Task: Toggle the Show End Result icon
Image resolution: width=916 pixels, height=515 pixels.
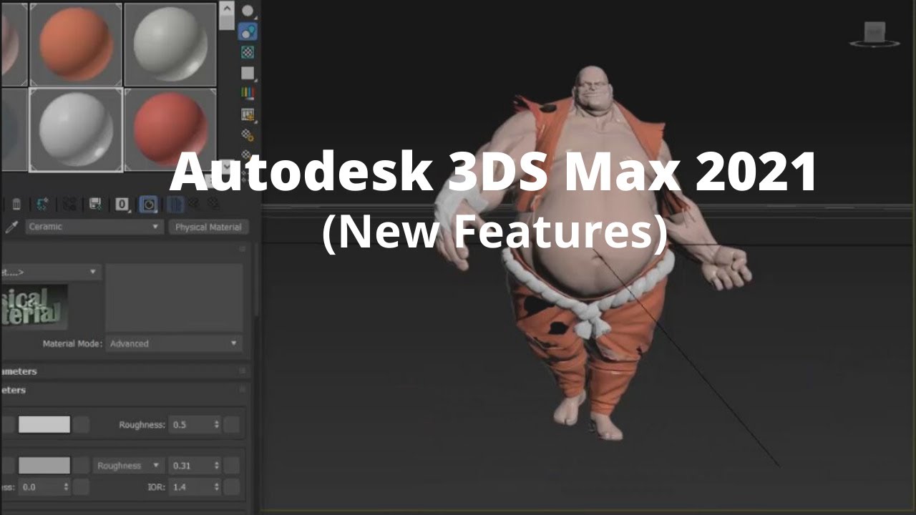Action: (175, 205)
